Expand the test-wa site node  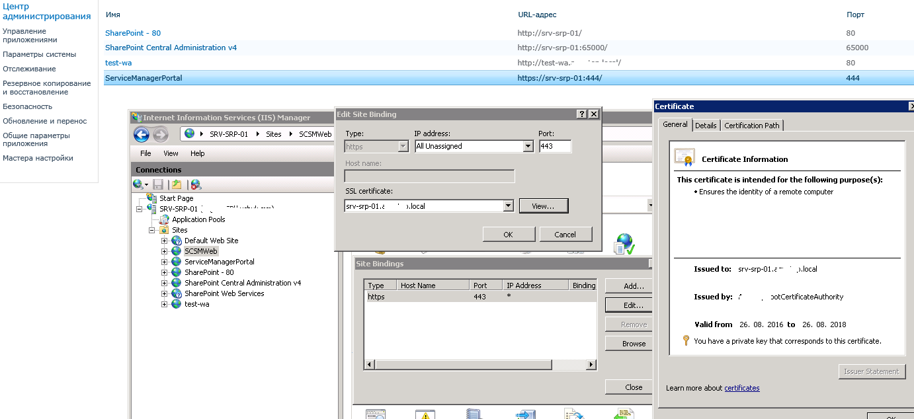click(165, 304)
